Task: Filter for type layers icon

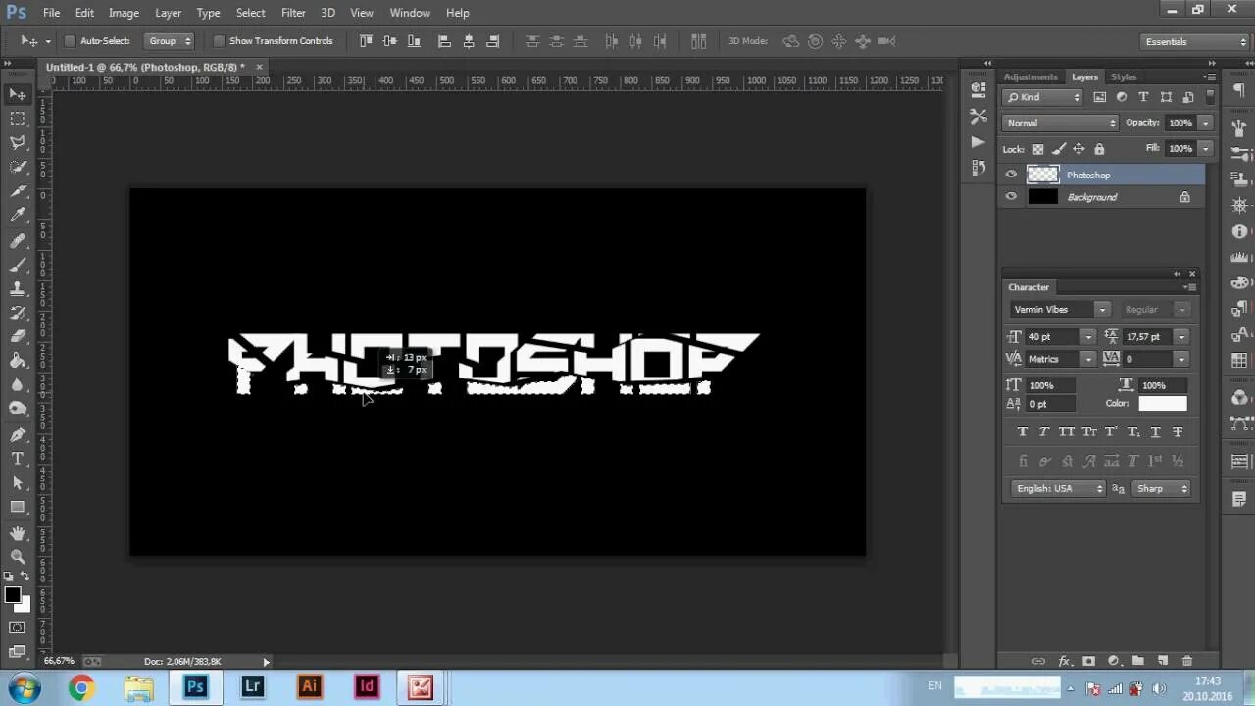Action: pyautogui.click(x=1143, y=97)
